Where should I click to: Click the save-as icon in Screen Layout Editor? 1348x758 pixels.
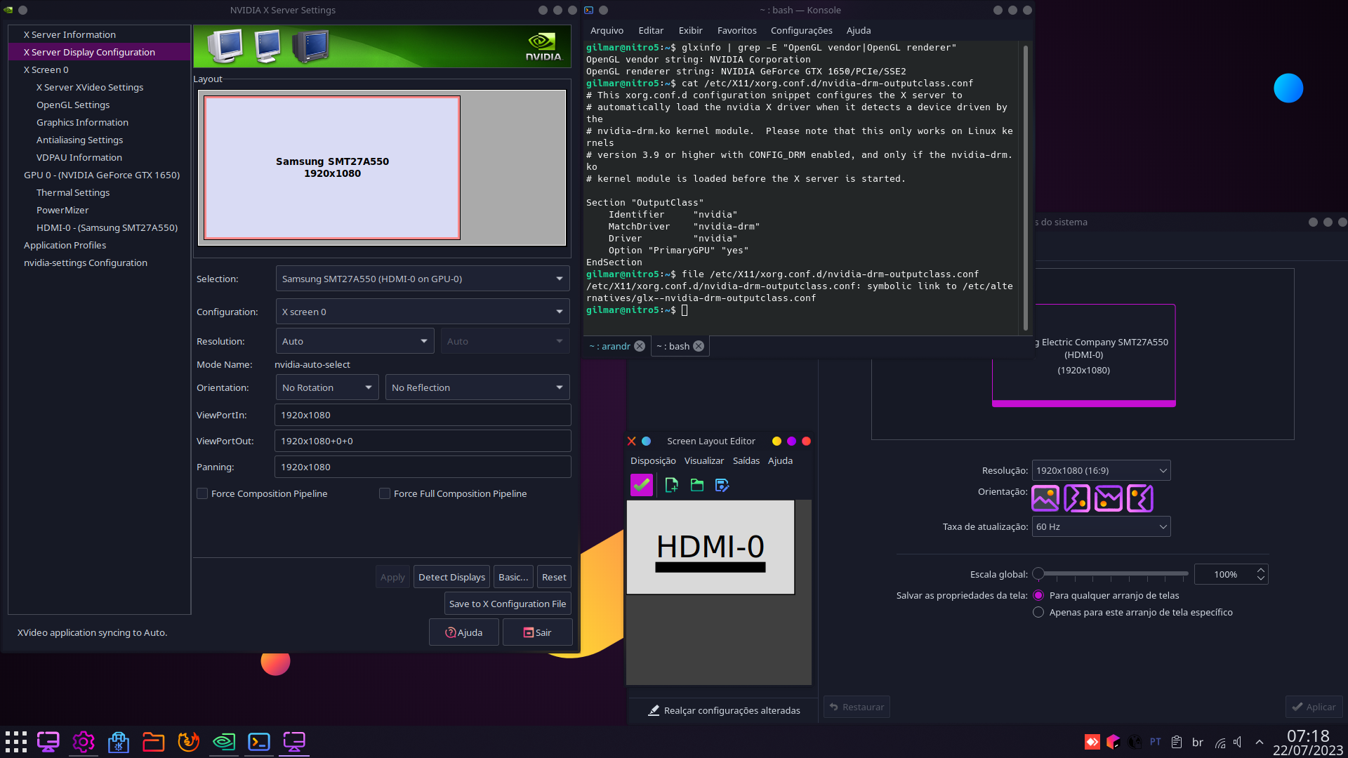722,485
